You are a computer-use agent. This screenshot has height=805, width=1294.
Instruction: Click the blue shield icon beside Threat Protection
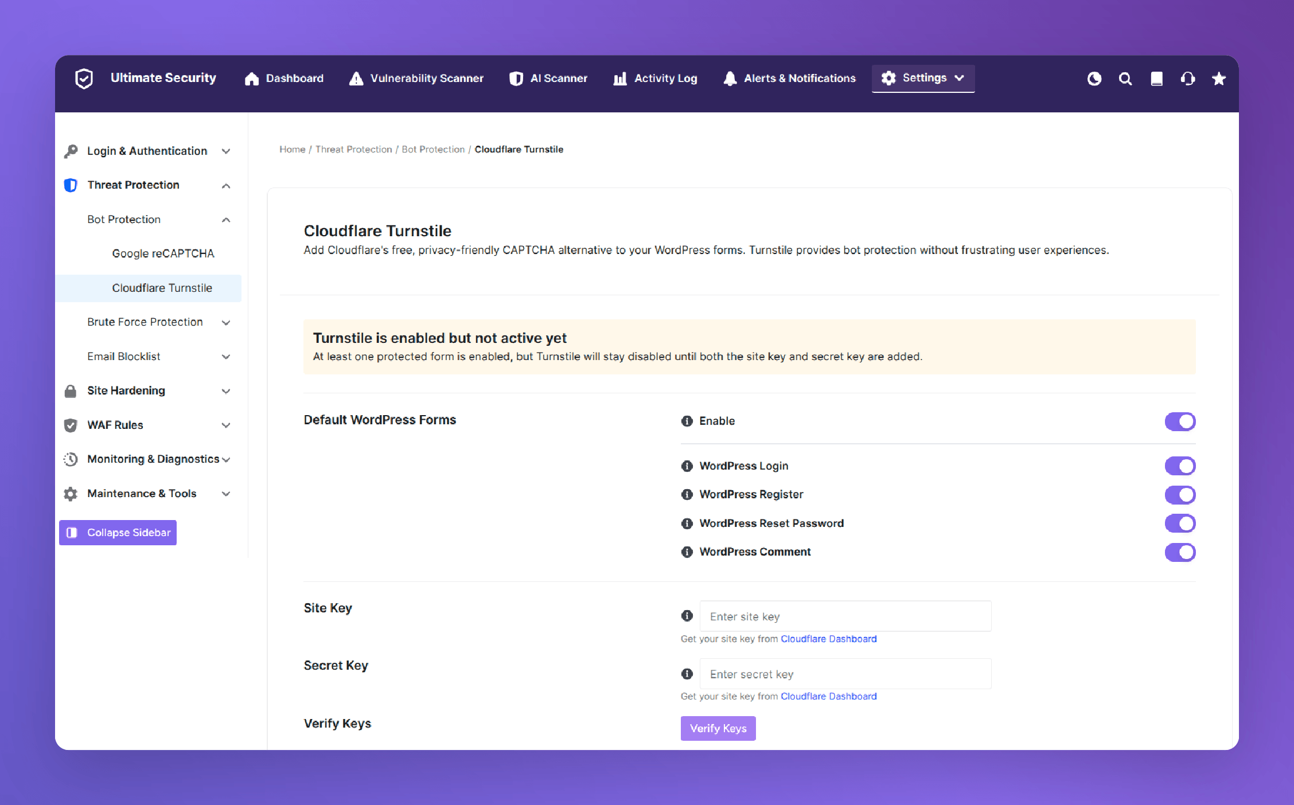71,185
